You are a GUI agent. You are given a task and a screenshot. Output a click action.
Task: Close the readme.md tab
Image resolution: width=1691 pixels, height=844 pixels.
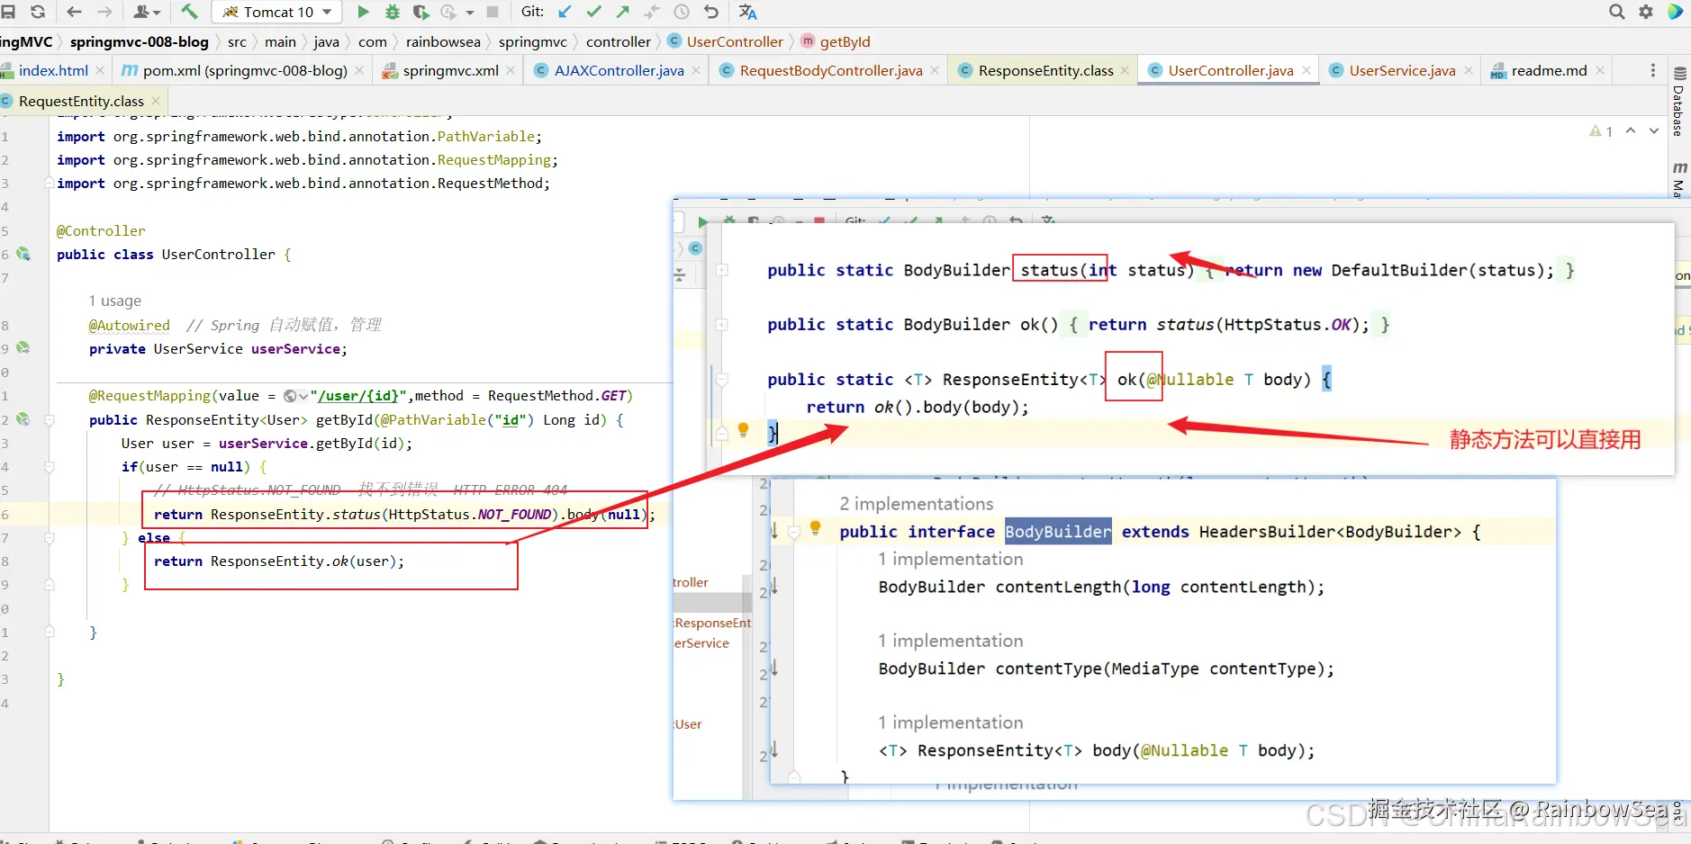[x=1600, y=70]
